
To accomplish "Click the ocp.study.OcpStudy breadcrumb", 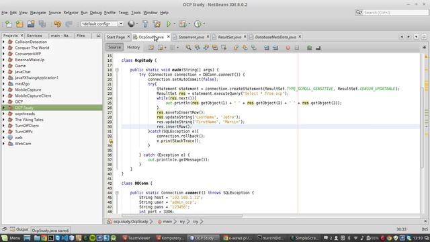I will pos(130,221).
